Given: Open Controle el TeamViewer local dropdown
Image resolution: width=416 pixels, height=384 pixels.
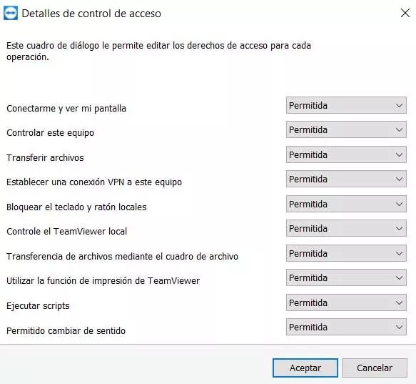Looking at the screenshot, I should tap(346, 228).
